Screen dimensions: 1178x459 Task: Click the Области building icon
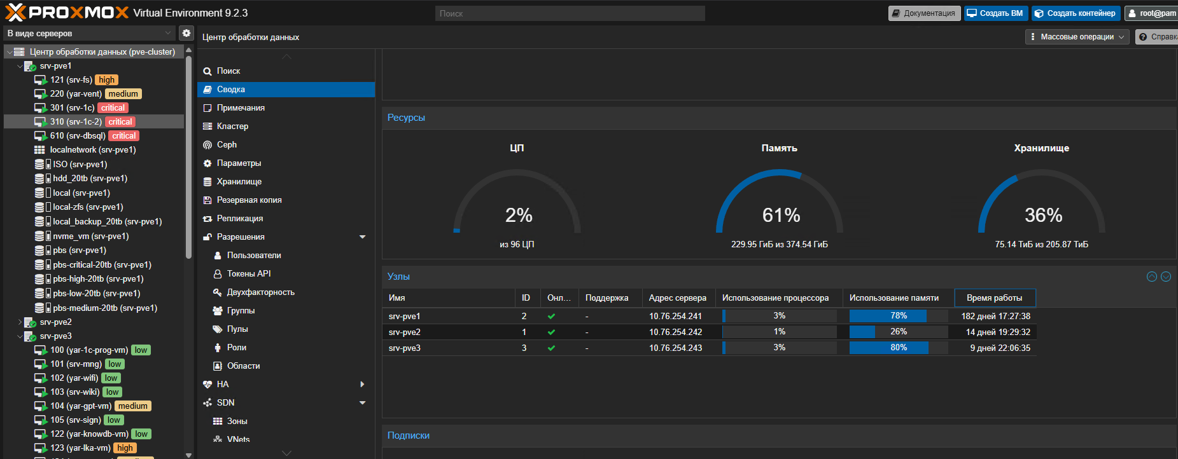tap(218, 366)
